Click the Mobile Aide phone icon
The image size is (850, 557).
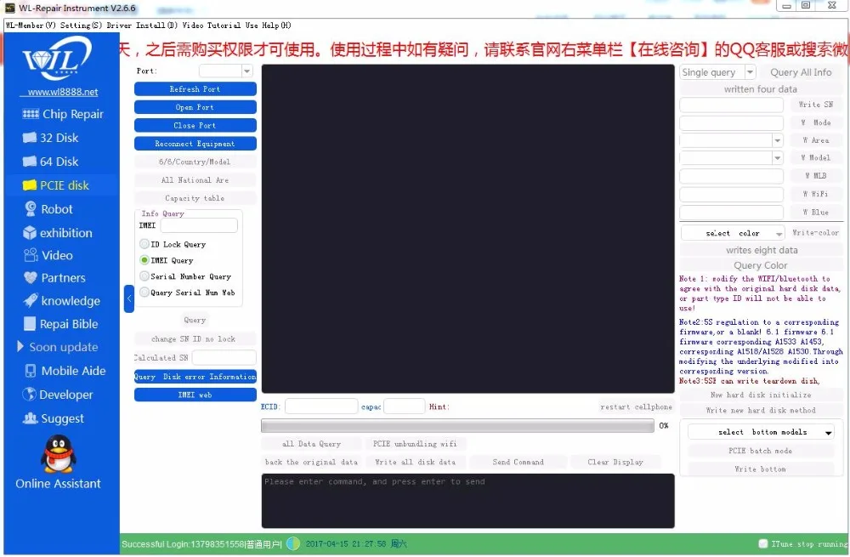[x=31, y=371]
